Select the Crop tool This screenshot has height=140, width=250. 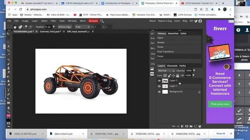9,51
